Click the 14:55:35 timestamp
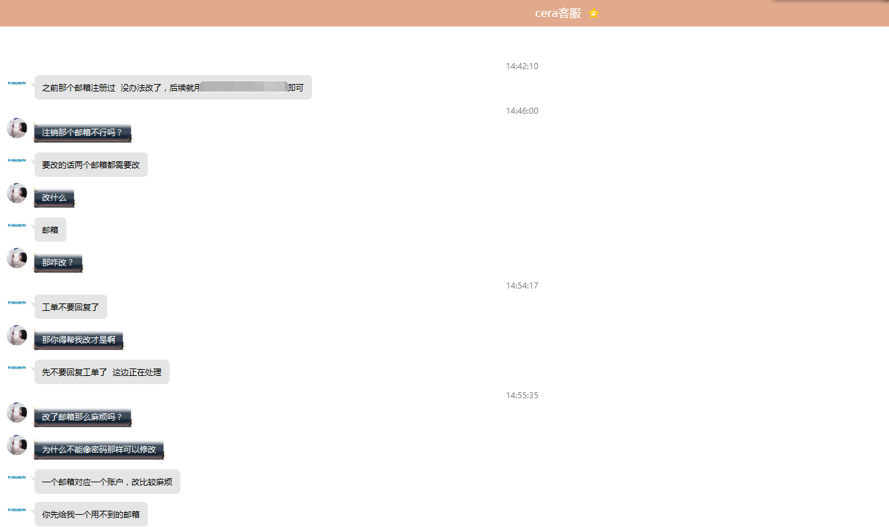The image size is (889, 527). (x=521, y=396)
